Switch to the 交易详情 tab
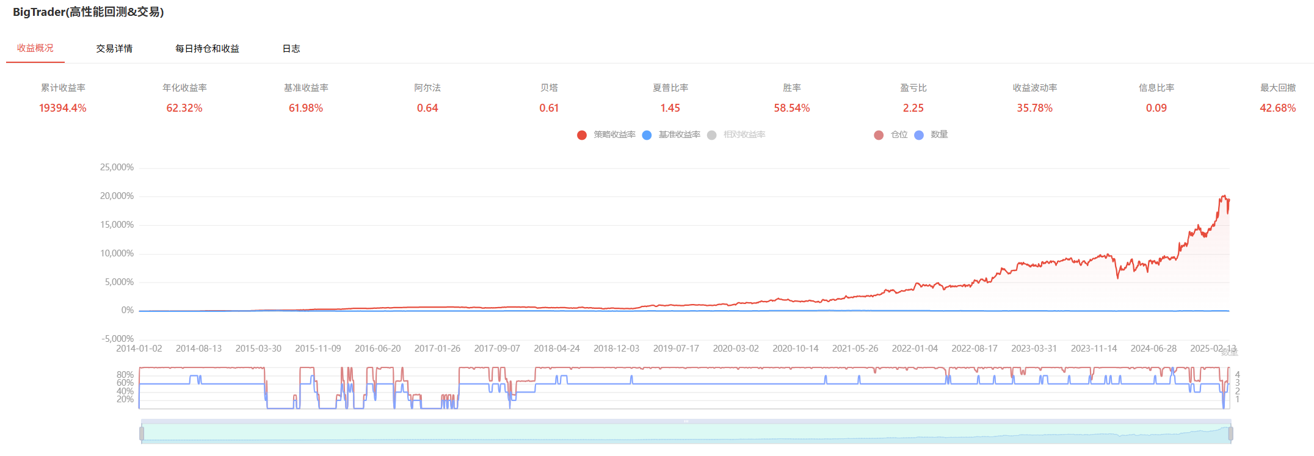1314x456 pixels. [114, 49]
